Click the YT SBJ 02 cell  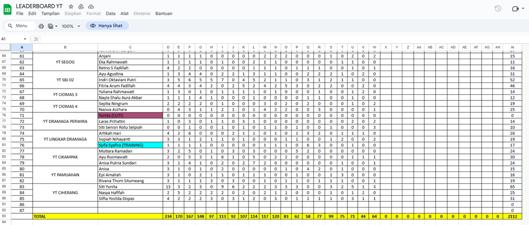coord(65,80)
